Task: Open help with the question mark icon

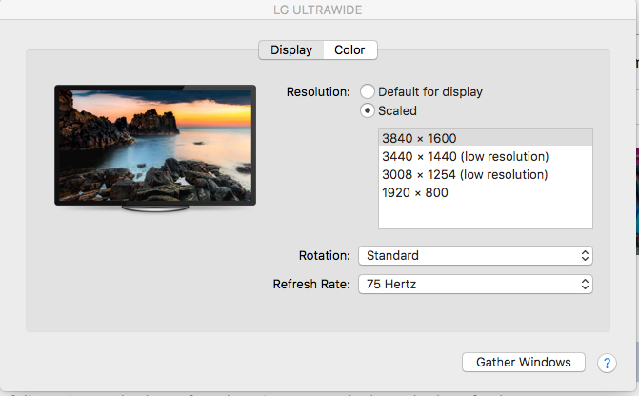Action: (607, 363)
